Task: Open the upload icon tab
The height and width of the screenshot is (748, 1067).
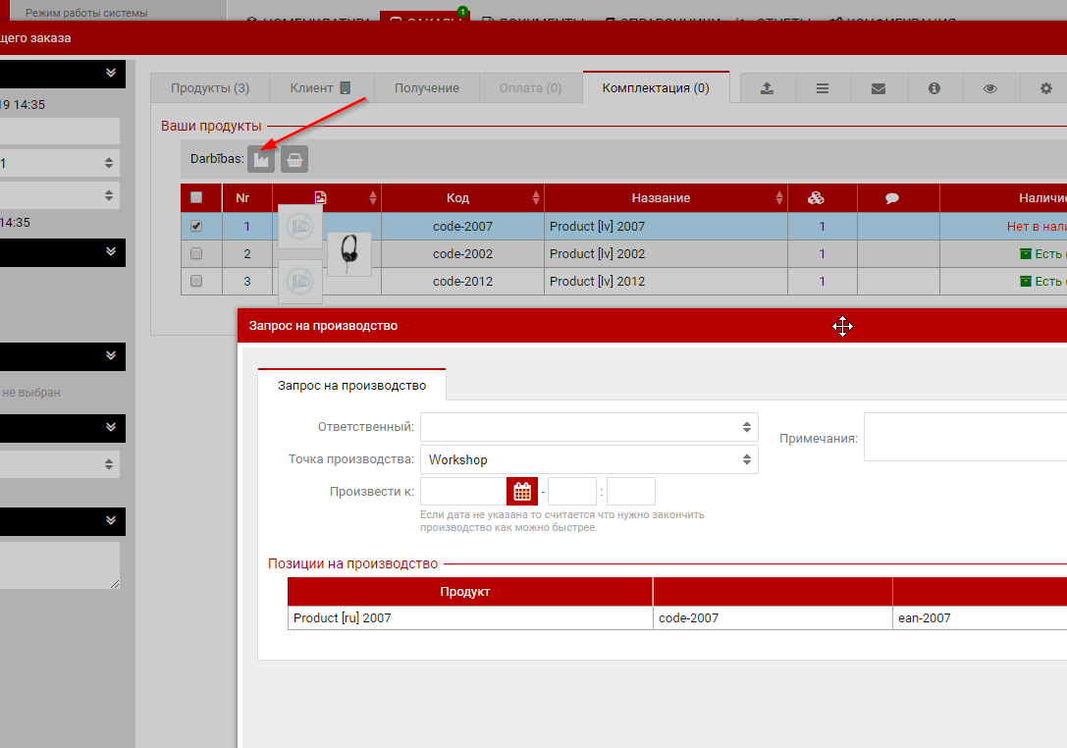Action: click(768, 88)
